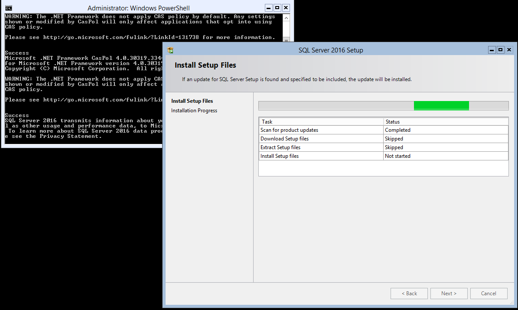Image resolution: width=518 pixels, height=310 pixels.
Task: Select the Download Setup files row
Action: (321, 139)
